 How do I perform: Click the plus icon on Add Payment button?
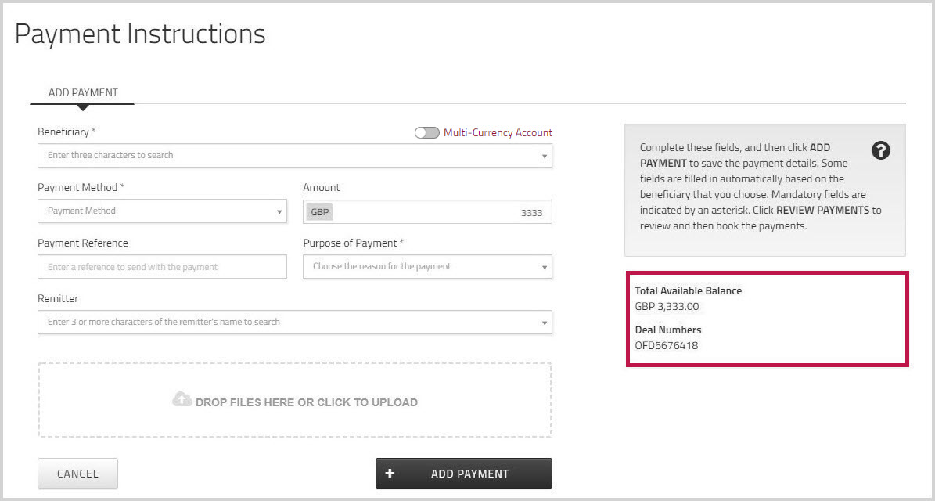(390, 474)
